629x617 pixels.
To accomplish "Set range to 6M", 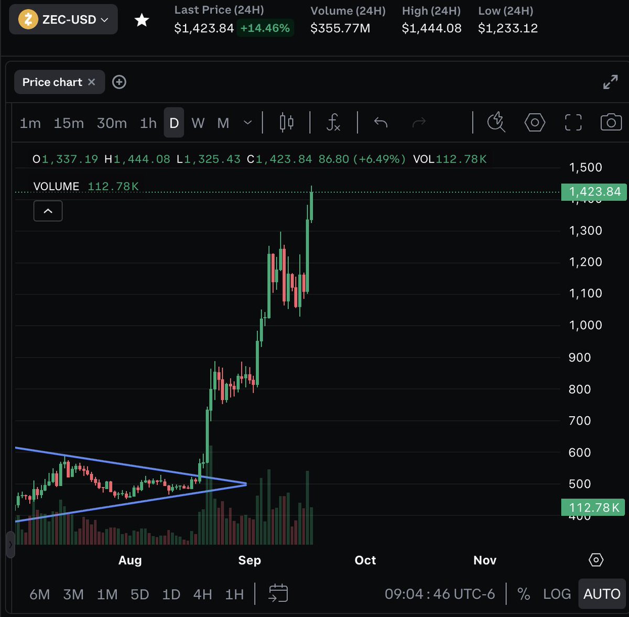I will coord(40,594).
